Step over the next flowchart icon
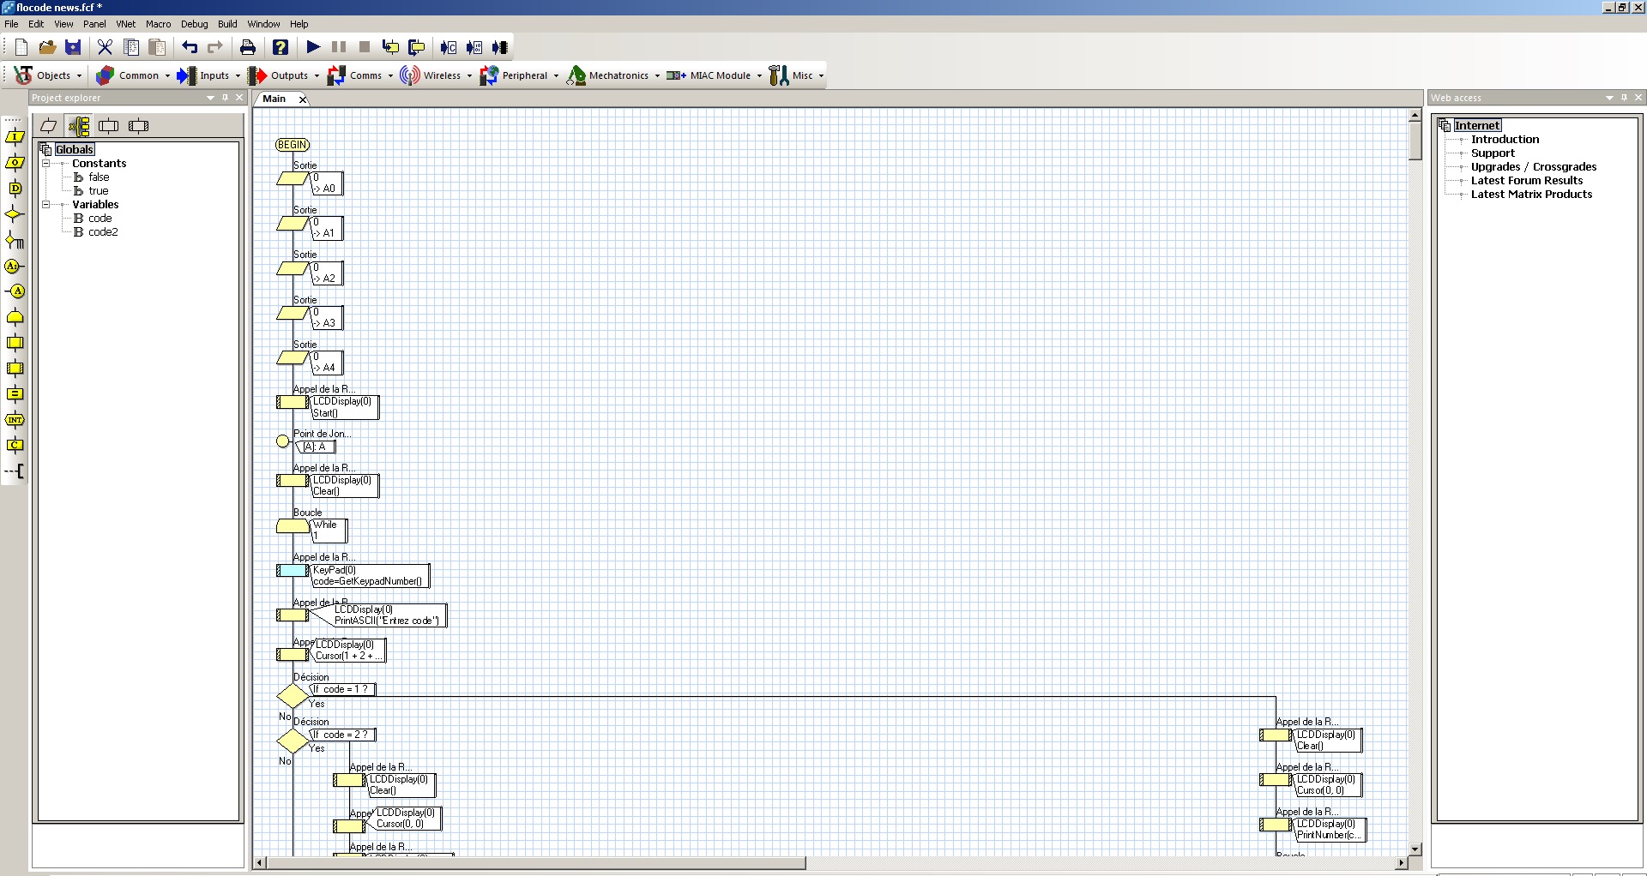 416,47
